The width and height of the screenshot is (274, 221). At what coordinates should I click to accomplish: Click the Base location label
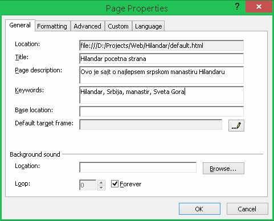point(34,110)
